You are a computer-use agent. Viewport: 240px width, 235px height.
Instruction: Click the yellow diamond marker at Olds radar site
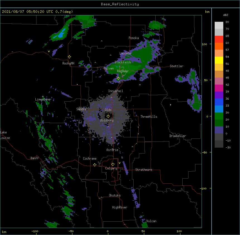(108, 116)
